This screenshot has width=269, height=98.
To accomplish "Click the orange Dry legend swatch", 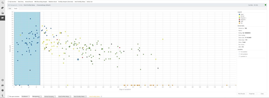I will point(239,23).
